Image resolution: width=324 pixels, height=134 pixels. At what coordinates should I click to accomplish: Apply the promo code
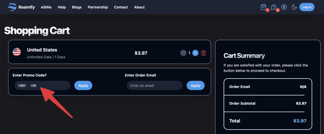click(x=83, y=86)
